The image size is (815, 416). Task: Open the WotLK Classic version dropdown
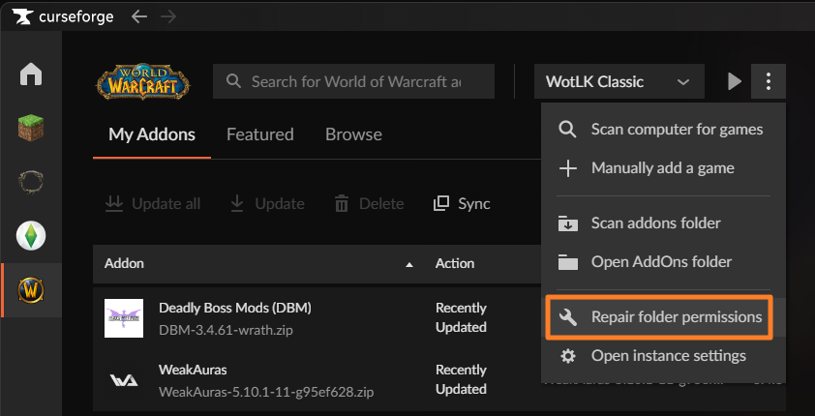(x=619, y=81)
